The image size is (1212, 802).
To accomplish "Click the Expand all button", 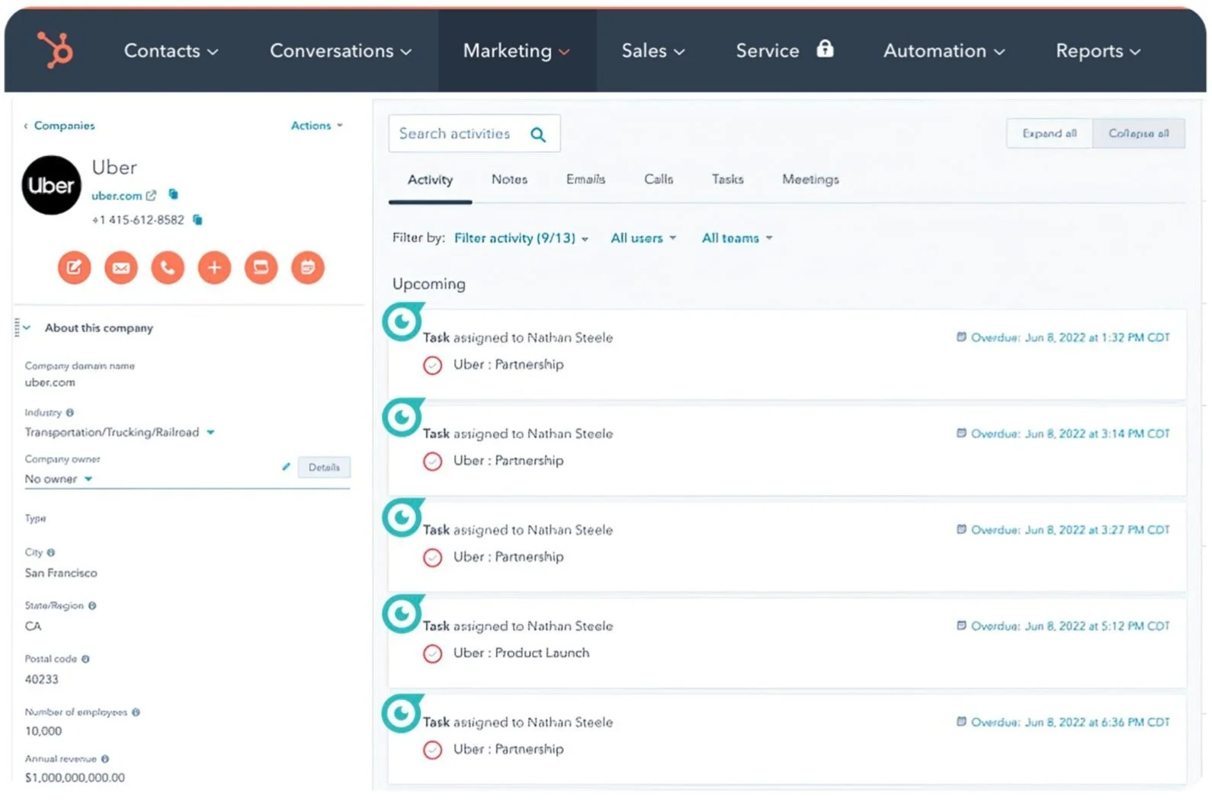I will point(1050,133).
